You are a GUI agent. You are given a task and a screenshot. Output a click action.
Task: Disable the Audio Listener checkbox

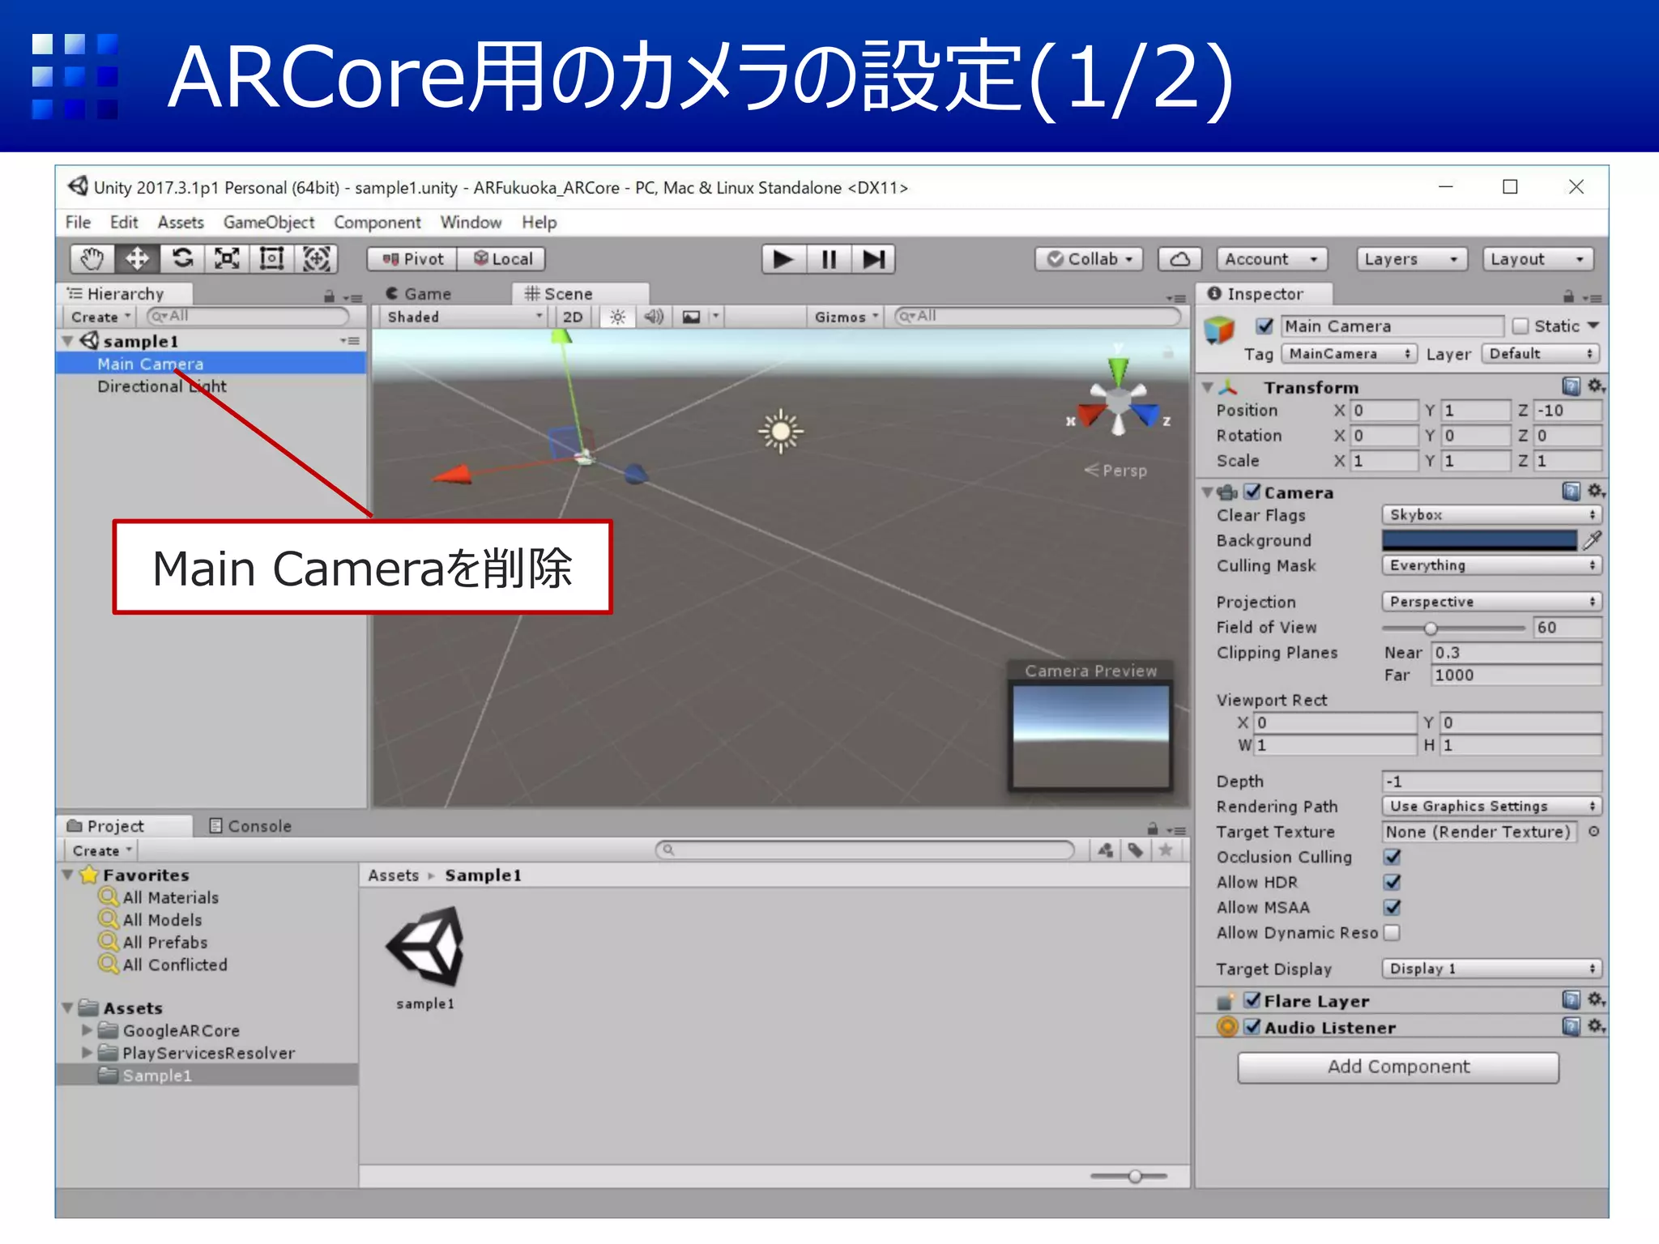[1252, 1027]
